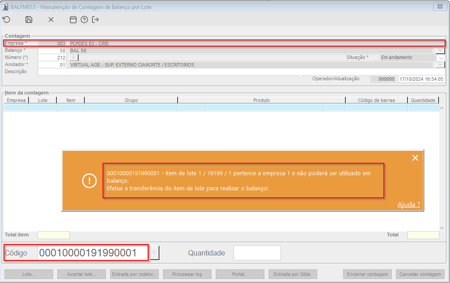Click the grid scroll up arrow
The width and height of the screenshot is (450, 283).
click(442, 108)
